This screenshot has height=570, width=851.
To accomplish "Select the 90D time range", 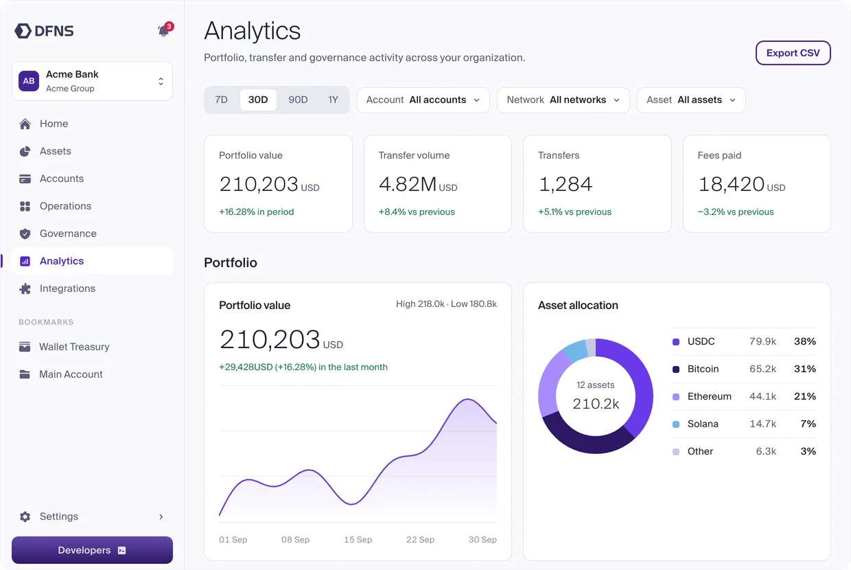I will click(x=298, y=100).
